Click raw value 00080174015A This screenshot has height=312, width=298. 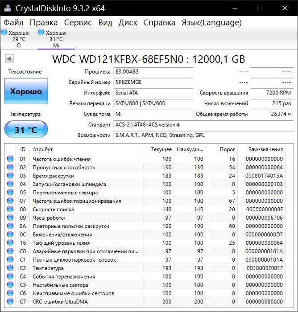click(264, 176)
